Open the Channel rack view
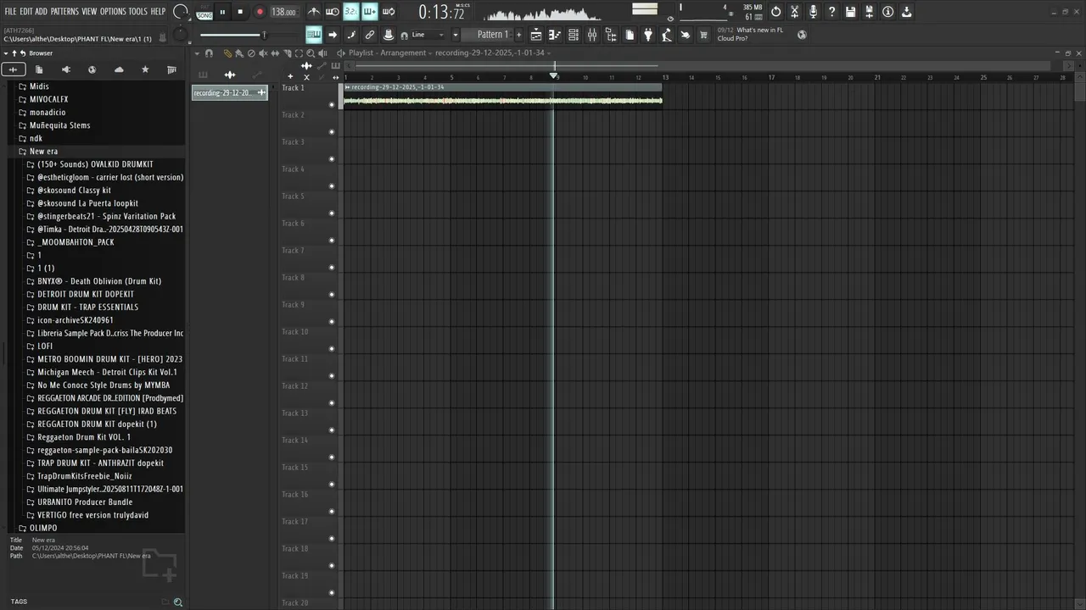 point(574,35)
